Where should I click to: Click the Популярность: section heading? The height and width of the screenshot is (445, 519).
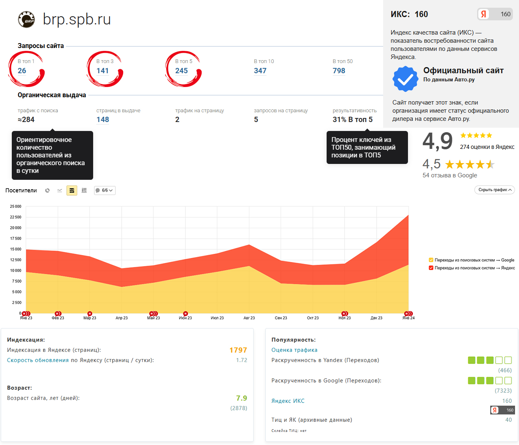[293, 340]
